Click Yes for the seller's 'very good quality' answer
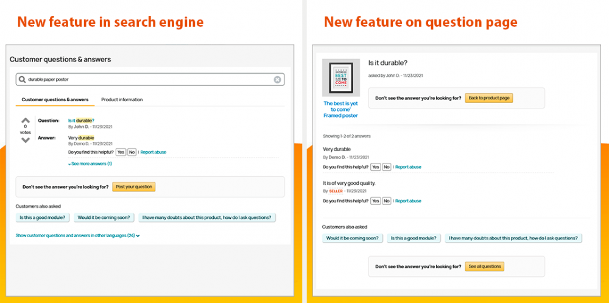The image size is (609, 303). tap(376, 201)
